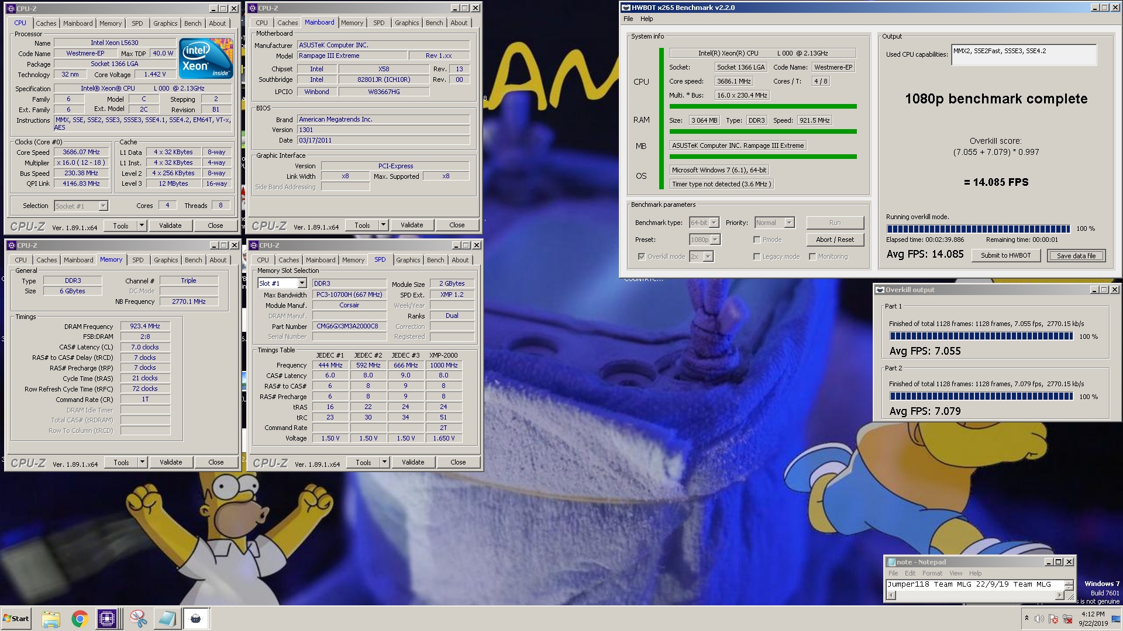
Task: Switch to Graphics tab in the CPU-Z Mainboard window
Action: 407,23
